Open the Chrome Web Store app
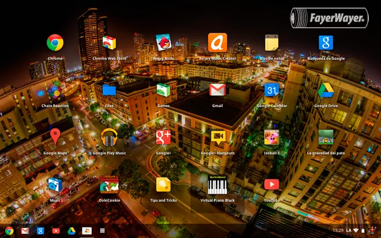Image resolution: width=381 pixels, height=238 pixels. (109, 43)
